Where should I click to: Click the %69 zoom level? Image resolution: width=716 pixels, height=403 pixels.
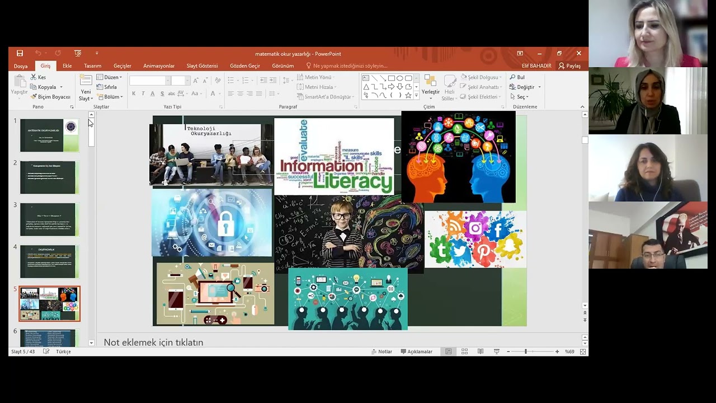click(569, 352)
